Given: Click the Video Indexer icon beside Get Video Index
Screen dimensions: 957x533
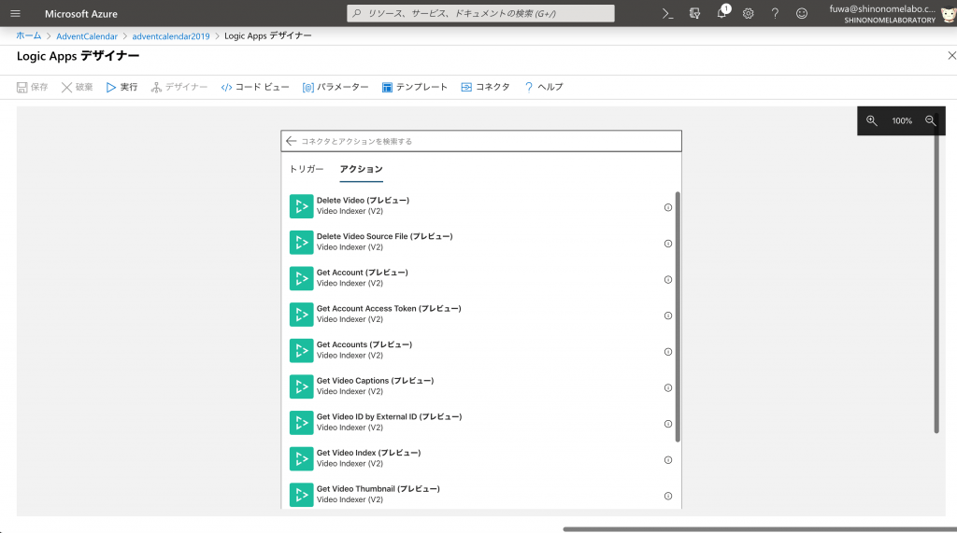Looking at the screenshot, I should [301, 458].
